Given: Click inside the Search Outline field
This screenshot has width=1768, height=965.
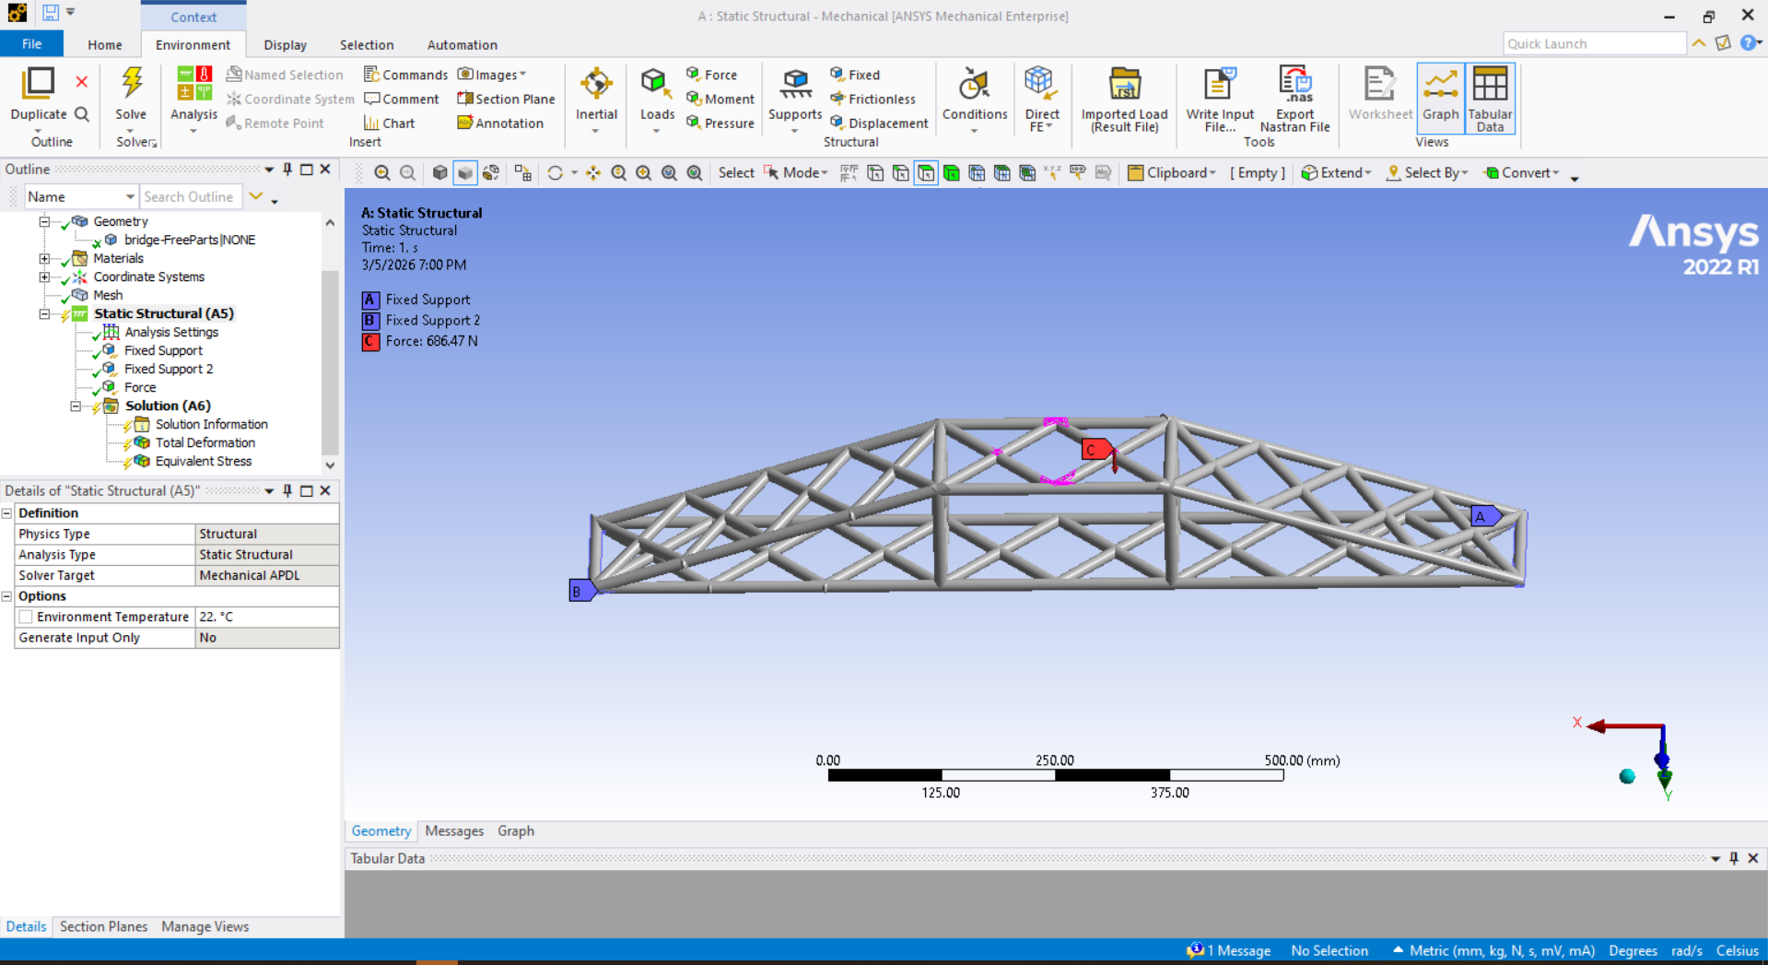Looking at the screenshot, I should tap(190, 196).
